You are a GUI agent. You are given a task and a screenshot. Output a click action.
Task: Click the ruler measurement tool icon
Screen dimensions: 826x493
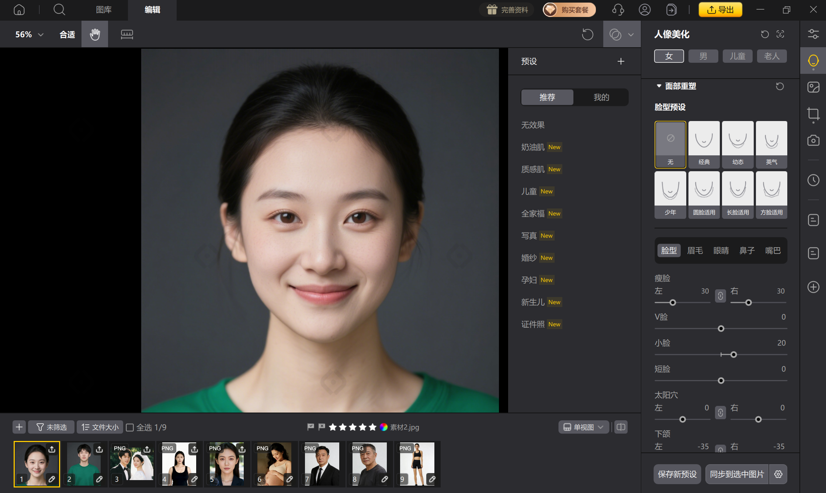point(127,34)
